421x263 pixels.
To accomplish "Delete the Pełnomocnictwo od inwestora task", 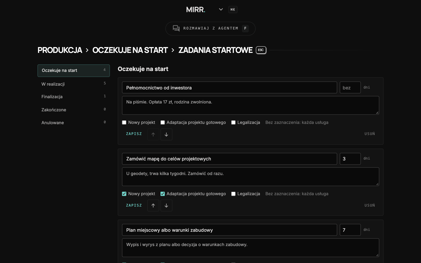I will [x=370, y=134].
